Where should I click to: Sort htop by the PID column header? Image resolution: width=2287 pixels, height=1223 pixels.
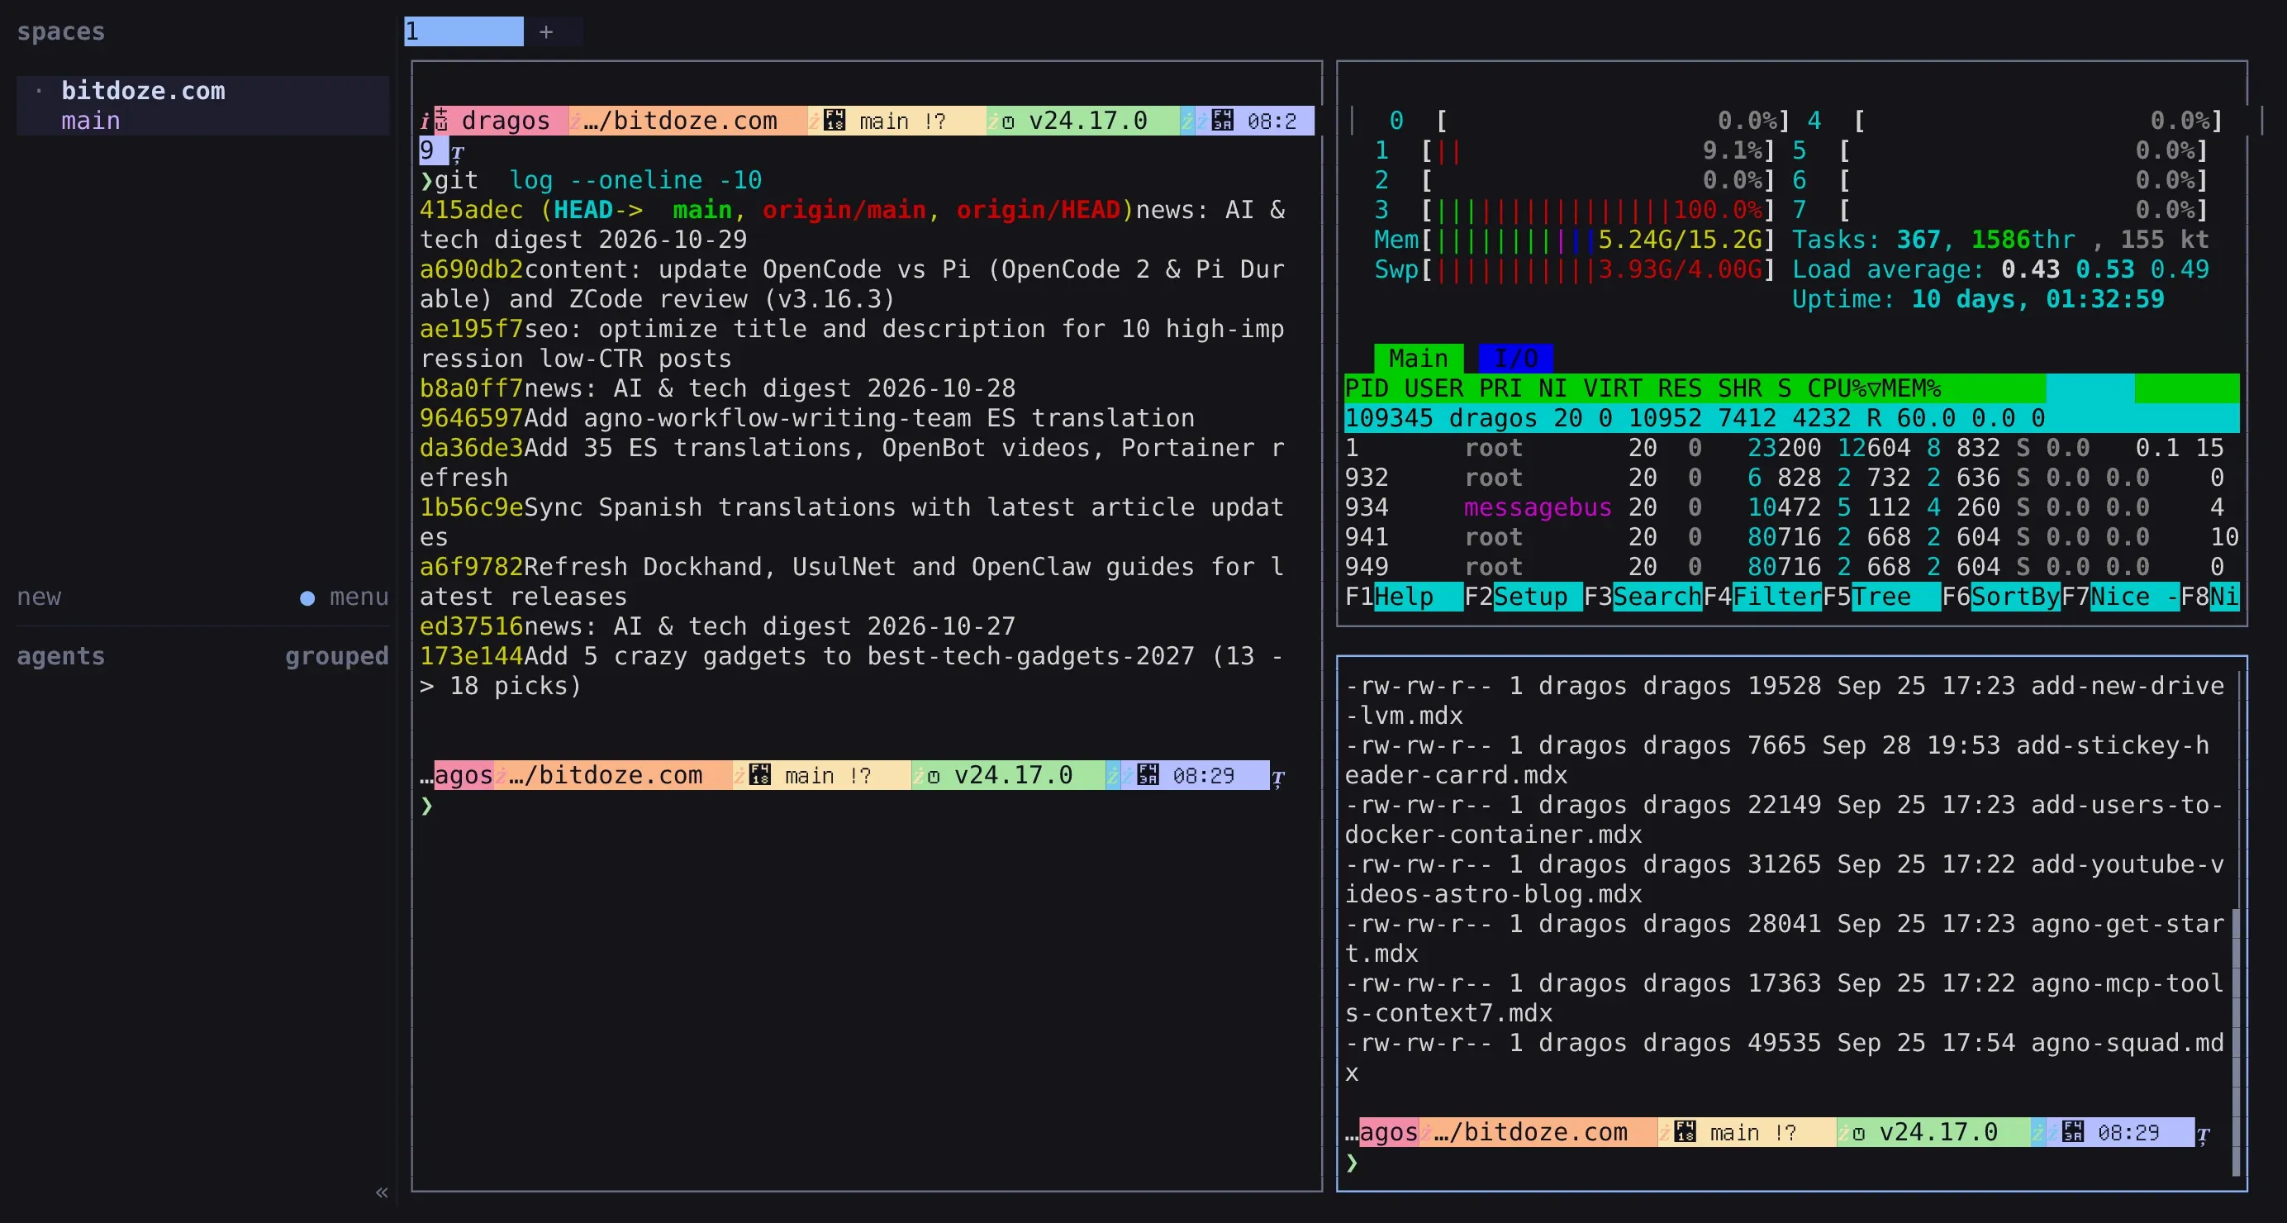coord(1367,388)
